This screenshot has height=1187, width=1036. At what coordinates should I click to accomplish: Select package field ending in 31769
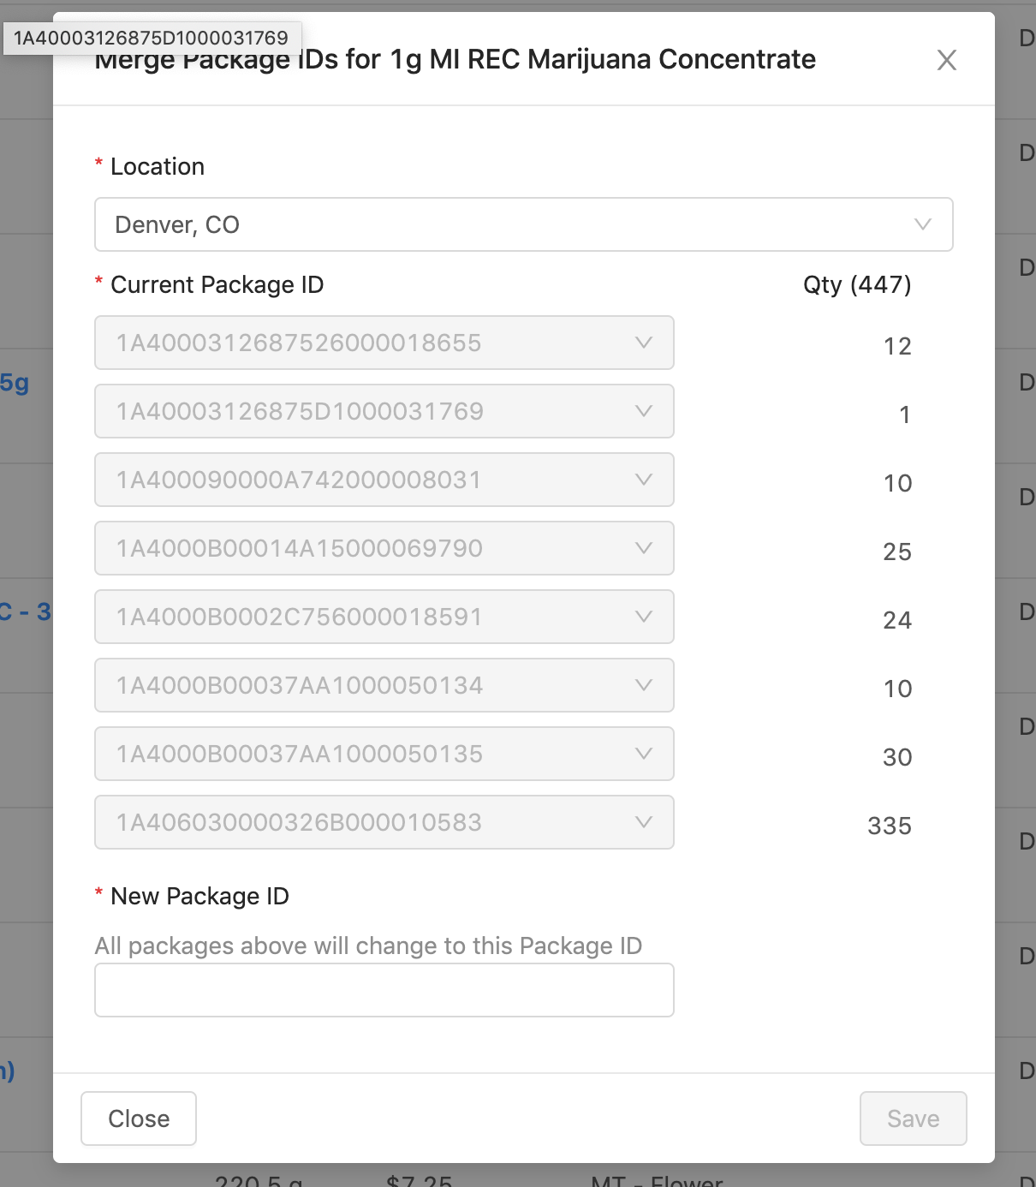point(384,411)
